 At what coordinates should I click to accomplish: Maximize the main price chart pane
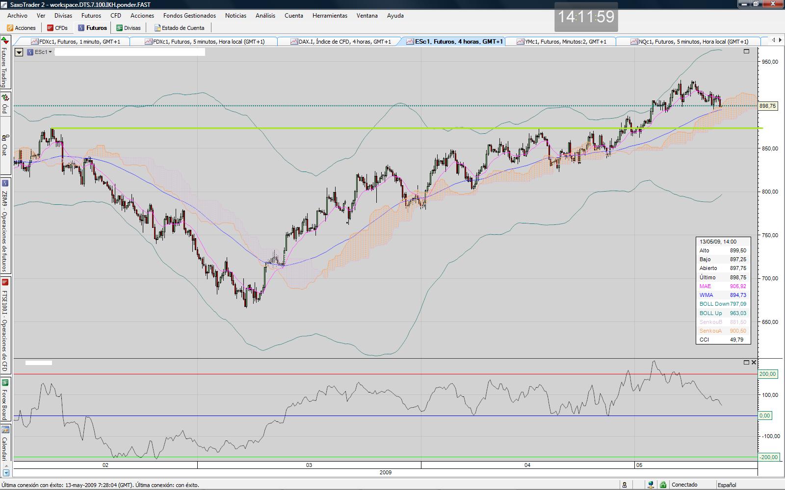[746, 51]
